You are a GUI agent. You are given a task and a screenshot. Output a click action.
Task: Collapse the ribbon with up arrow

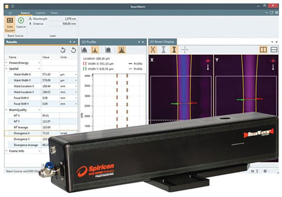coord(266,13)
